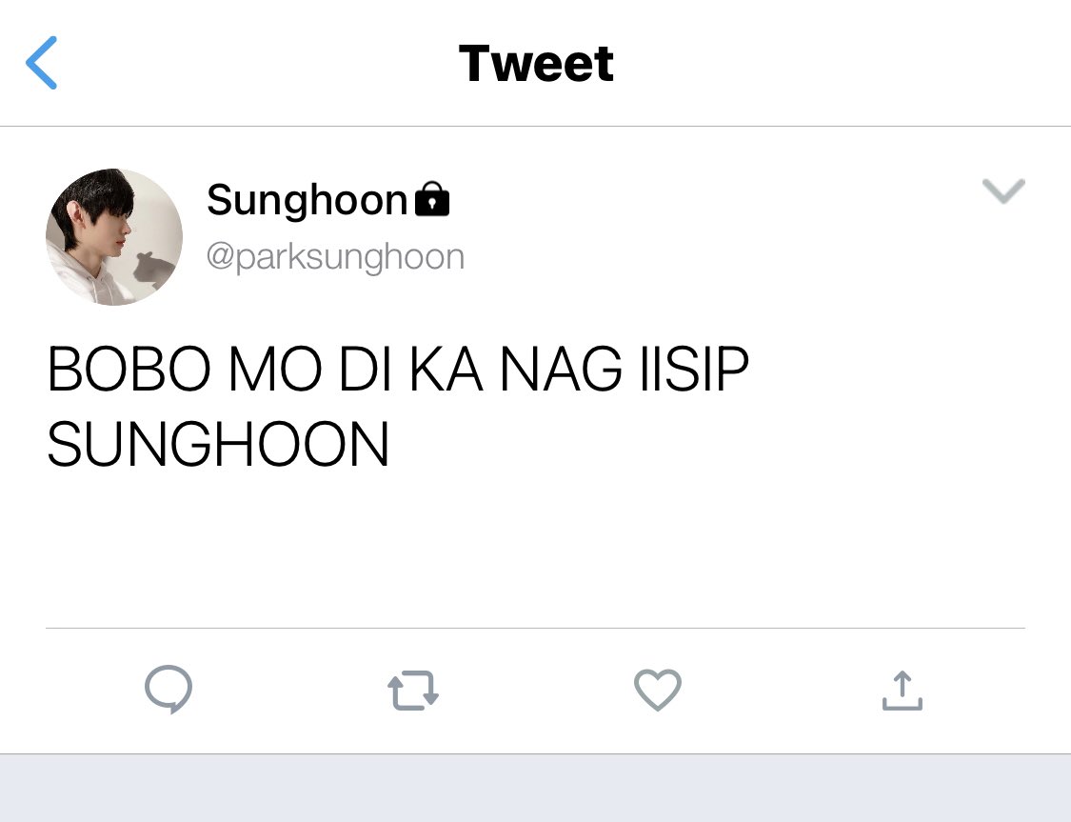Click the protected account lock icon
Viewport: 1071px width, 822px height.
coord(432,199)
